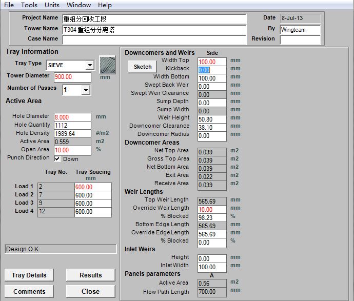Click the Downcomer Radius field
Image resolution: width=354 pixels, height=301 pixels.
pyautogui.click(x=212, y=136)
